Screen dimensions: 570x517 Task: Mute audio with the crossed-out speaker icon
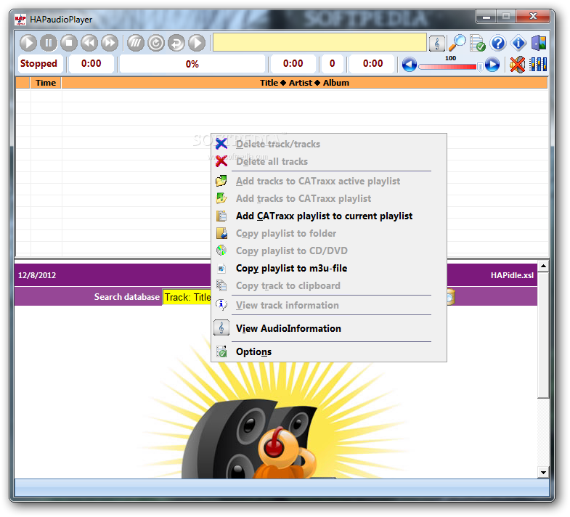(x=517, y=65)
